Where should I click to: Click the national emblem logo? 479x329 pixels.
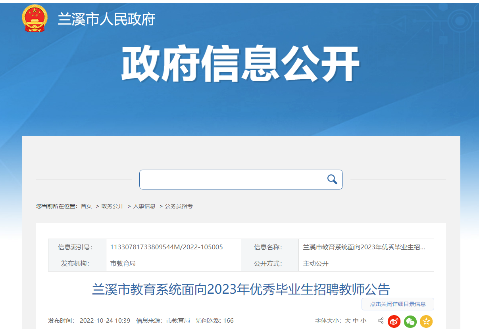[35, 19]
